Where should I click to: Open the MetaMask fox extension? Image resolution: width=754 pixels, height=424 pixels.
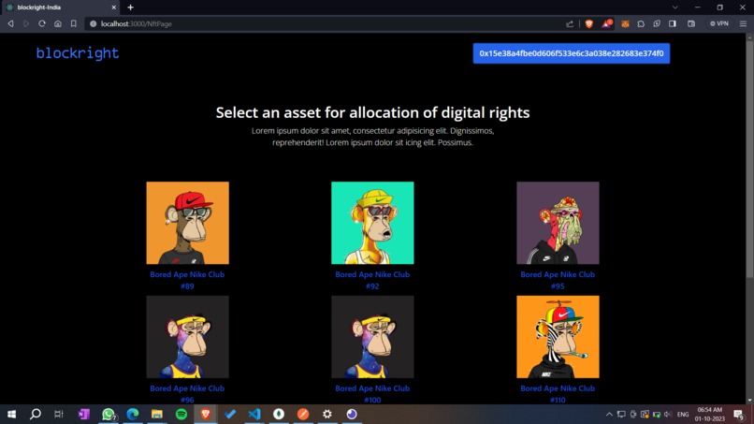tap(625, 23)
